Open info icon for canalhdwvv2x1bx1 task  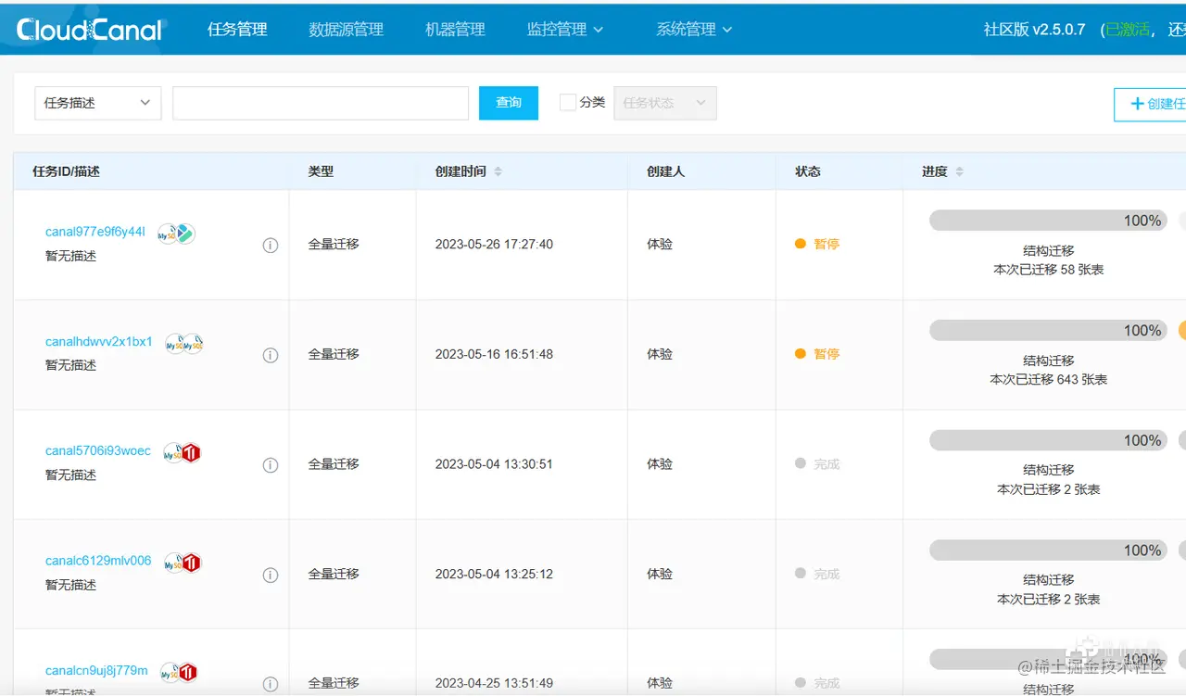click(271, 355)
